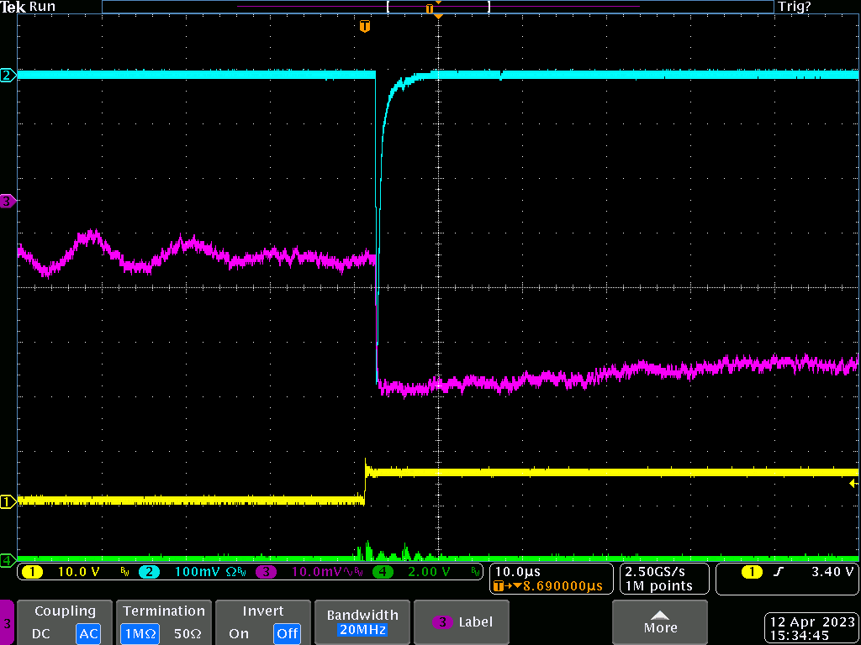This screenshot has width=861, height=645.
Task: Click the channel 4 green ground marker
Action: point(7,559)
